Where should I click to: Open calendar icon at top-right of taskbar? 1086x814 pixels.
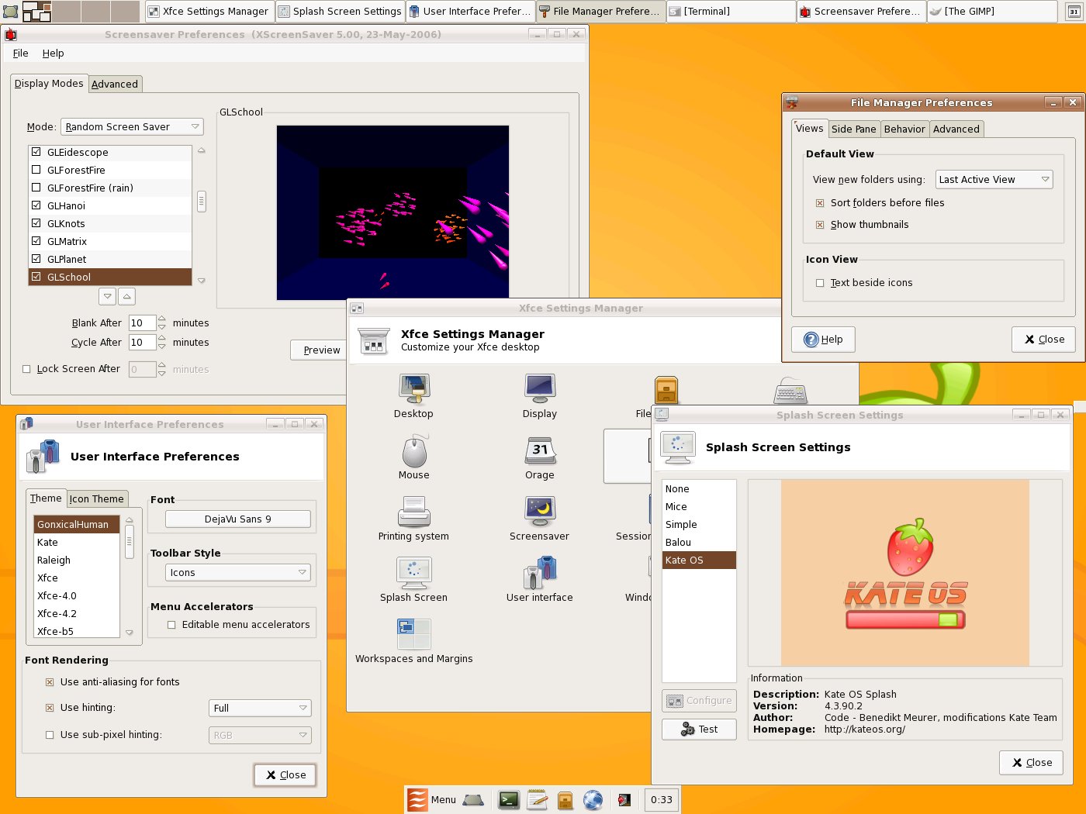point(1074,12)
